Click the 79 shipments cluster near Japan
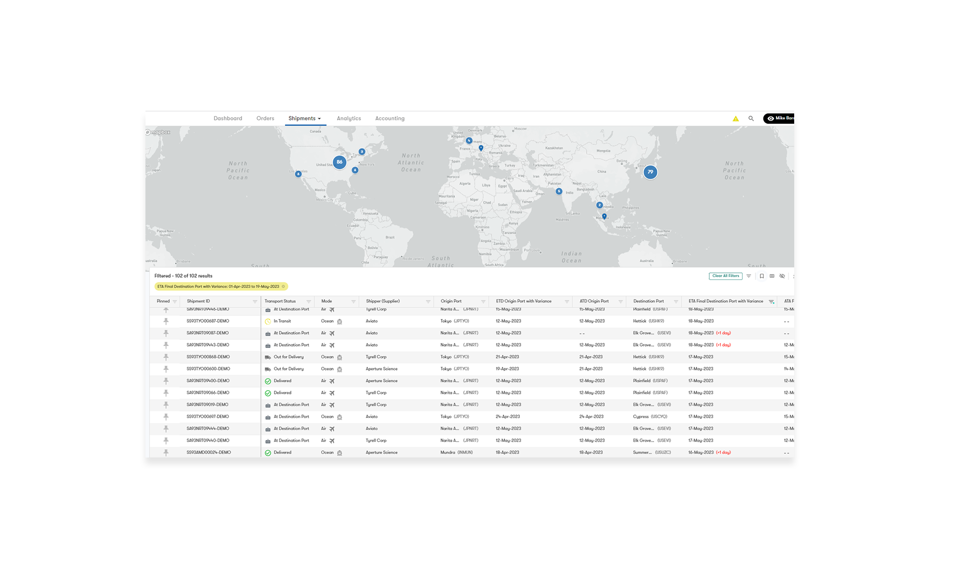 tap(650, 172)
